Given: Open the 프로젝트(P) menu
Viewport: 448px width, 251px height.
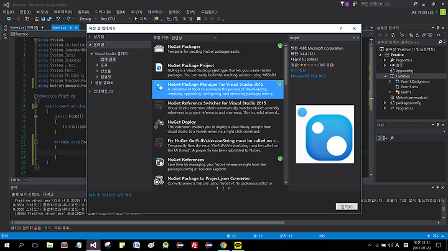Looking at the screenshot, I should tap(63, 12).
